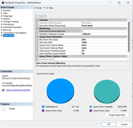Click the connection properties people icon
This screenshot has height=128, width=133.
(x=3, y=90)
